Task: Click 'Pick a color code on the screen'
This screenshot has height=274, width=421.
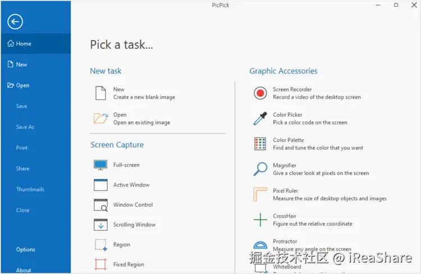Action: [310, 122]
